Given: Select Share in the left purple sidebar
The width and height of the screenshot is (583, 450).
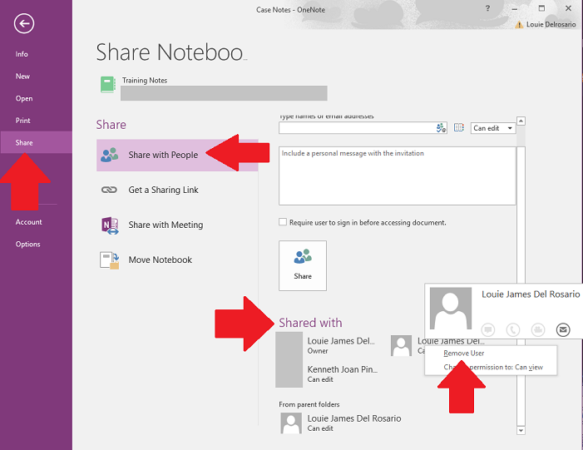Looking at the screenshot, I should 36,142.
